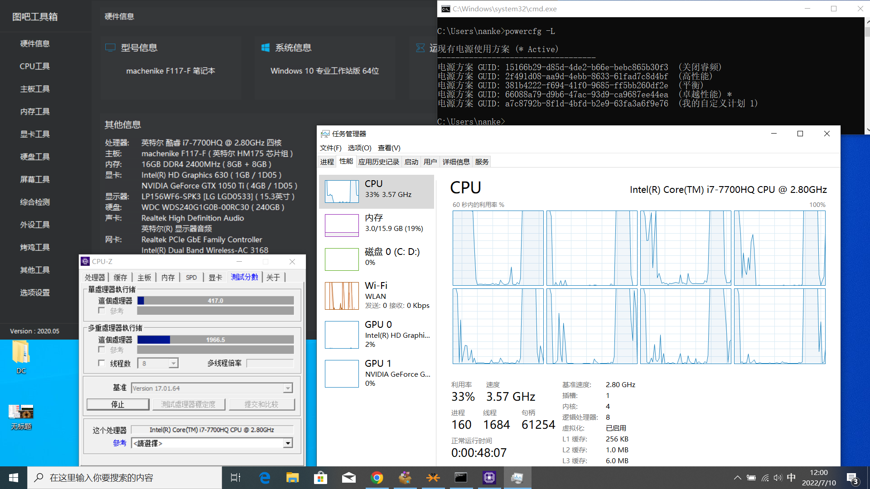
Task: Enable the multi-thread 參考 checkbox
Action: (101, 350)
